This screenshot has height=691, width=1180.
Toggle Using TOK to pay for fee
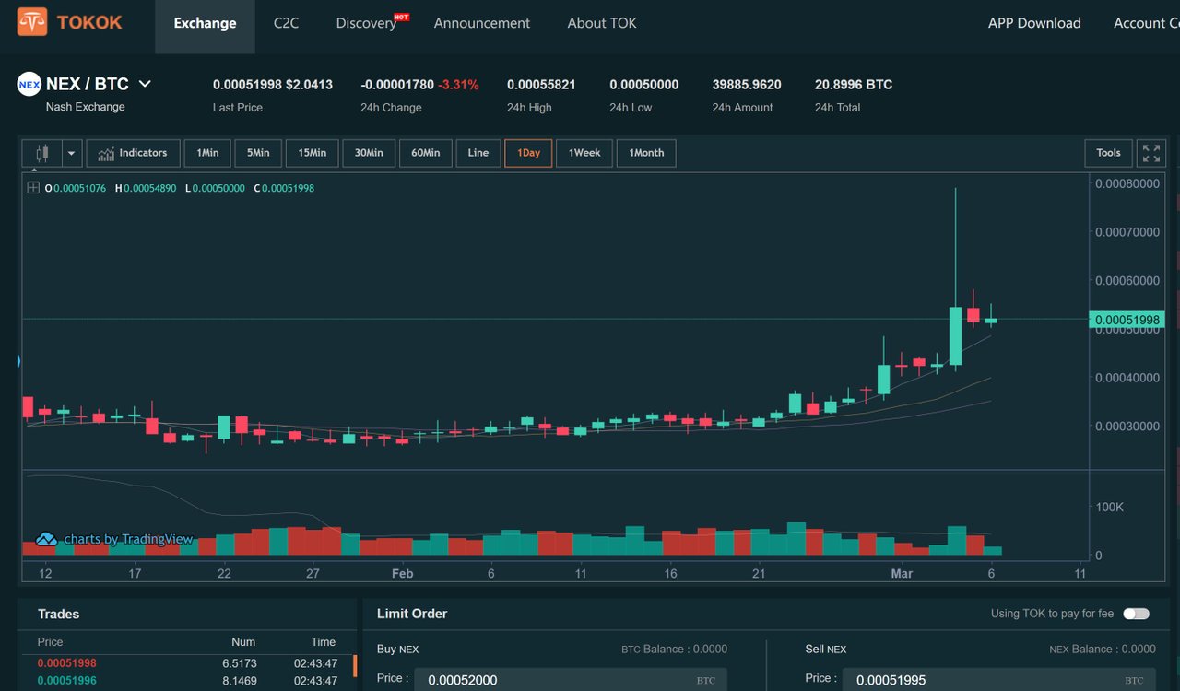1136,614
